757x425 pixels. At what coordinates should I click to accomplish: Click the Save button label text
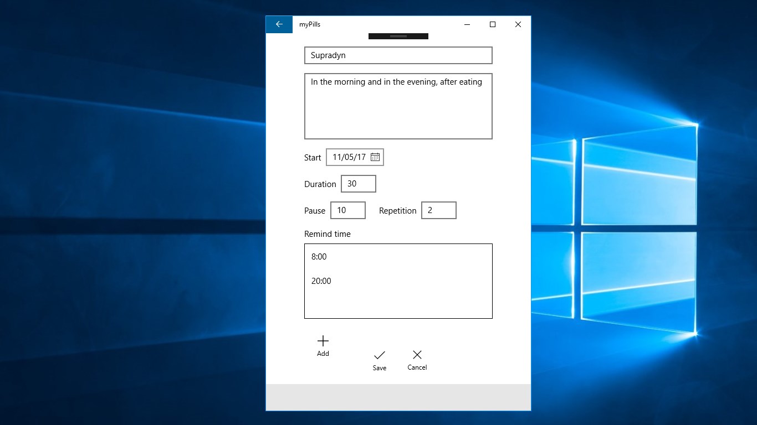click(380, 367)
